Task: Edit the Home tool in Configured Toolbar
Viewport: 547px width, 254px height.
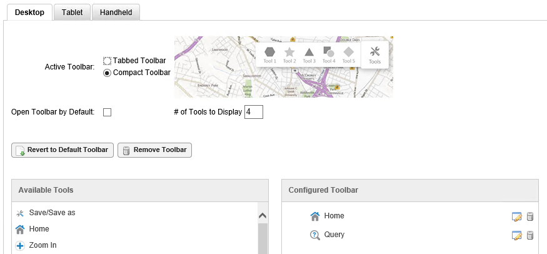Action: click(x=516, y=216)
